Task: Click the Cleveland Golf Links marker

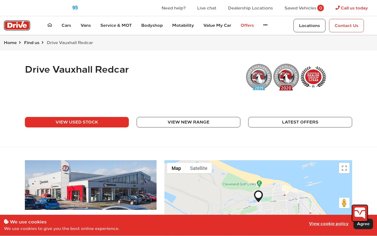Action: [259, 184]
